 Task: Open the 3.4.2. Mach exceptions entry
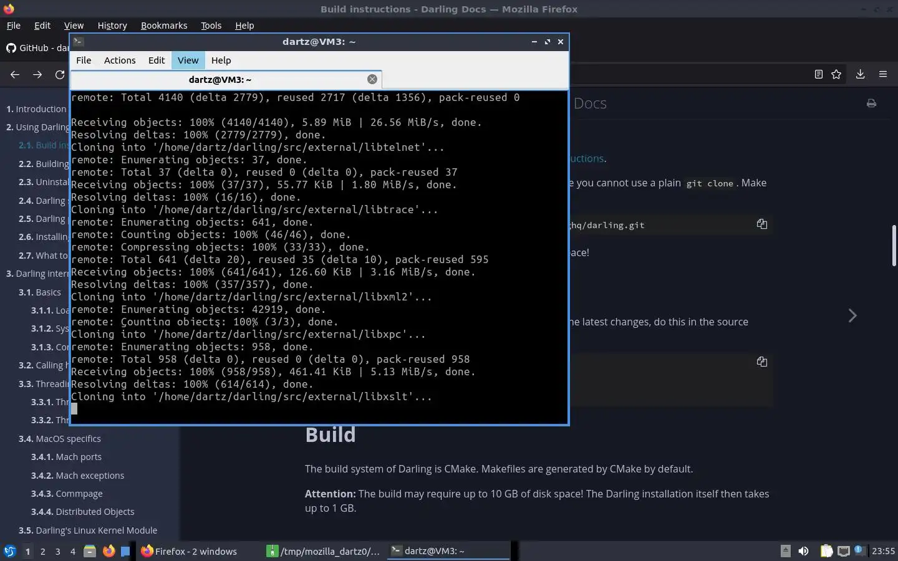[x=78, y=476]
